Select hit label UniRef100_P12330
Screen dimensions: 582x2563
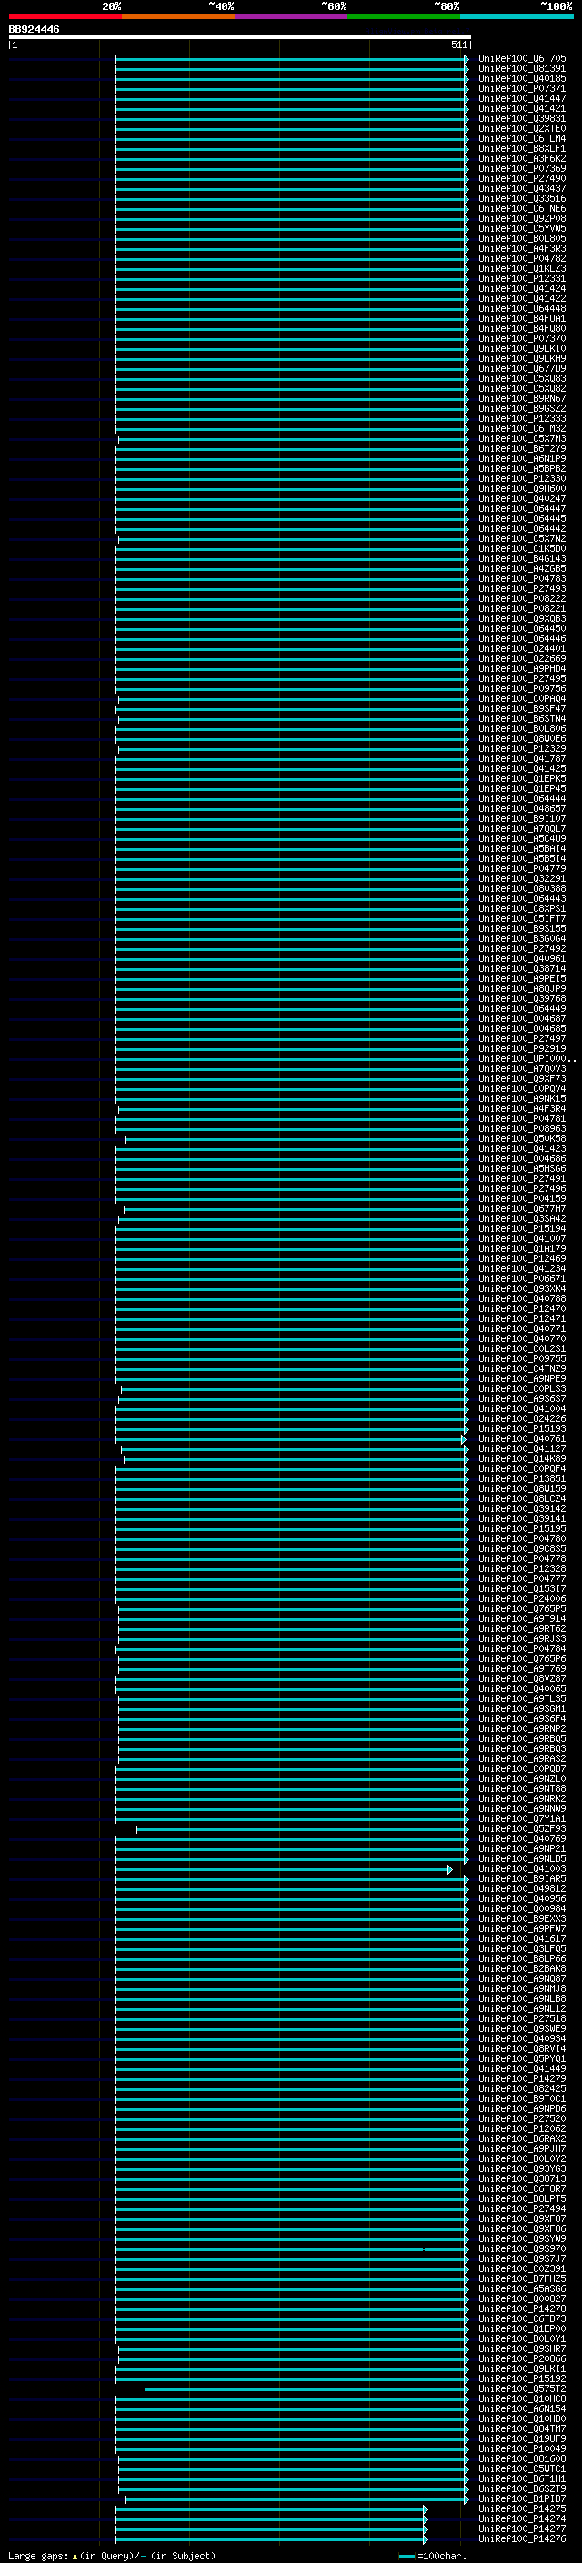coord(522,478)
